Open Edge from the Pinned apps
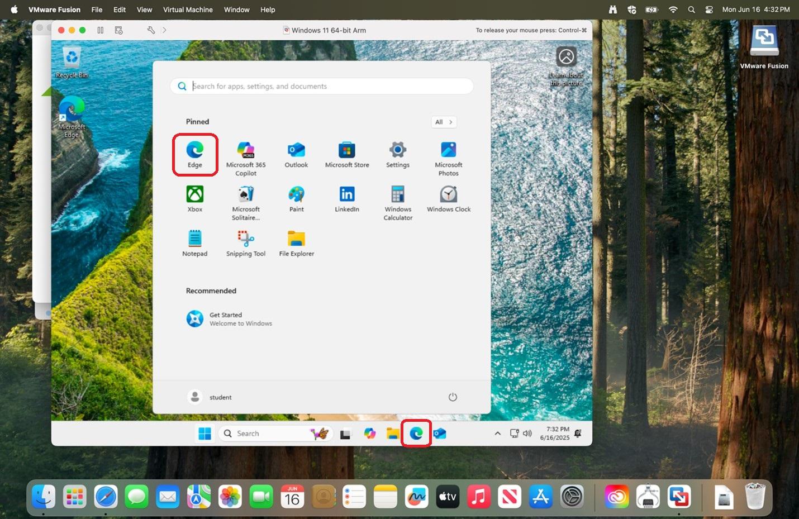 (x=195, y=154)
